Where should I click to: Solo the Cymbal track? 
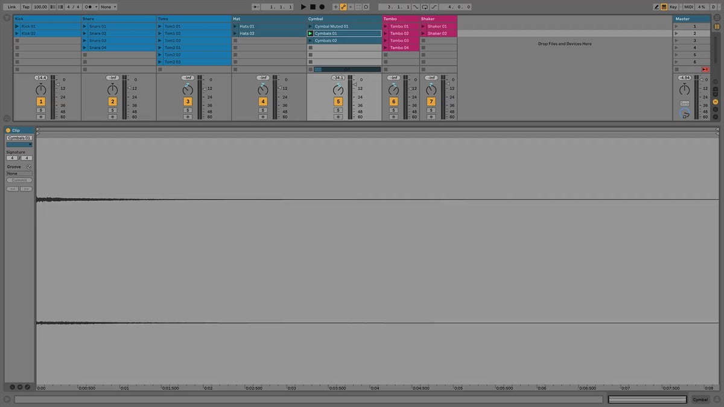[x=338, y=110]
